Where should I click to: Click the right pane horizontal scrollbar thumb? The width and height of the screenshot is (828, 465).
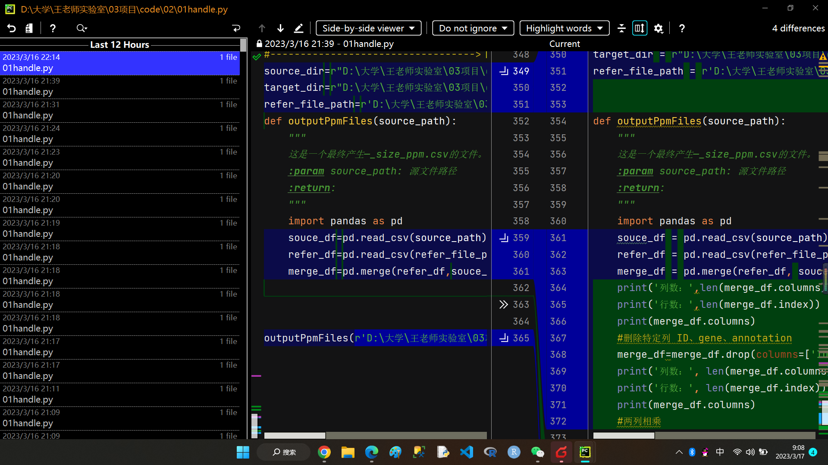coord(624,435)
